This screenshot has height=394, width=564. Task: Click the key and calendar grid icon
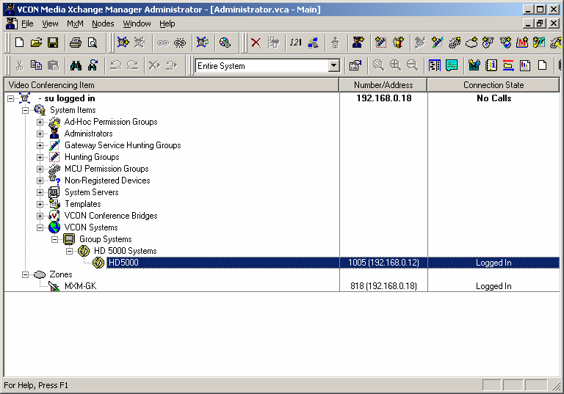point(474,65)
